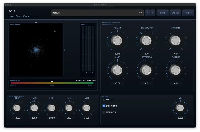Screen dimensions: 200x132
Task: Click the WIDTH value 100.0
Action: 117,54
